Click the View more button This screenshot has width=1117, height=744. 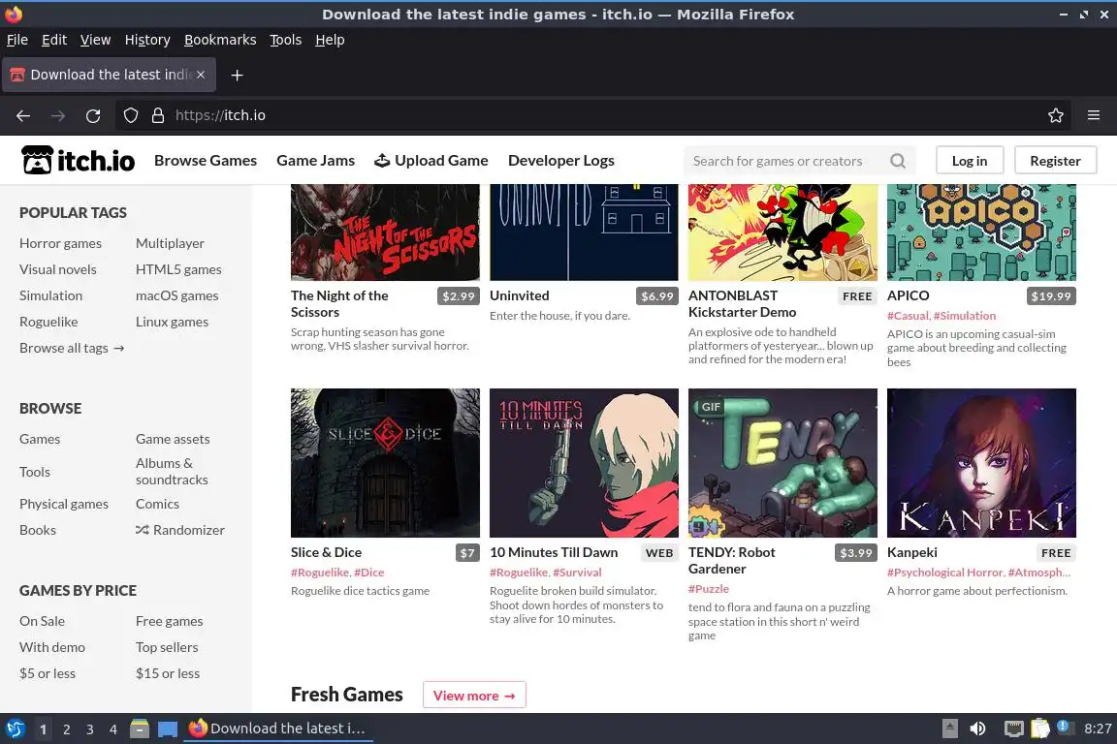[474, 695]
